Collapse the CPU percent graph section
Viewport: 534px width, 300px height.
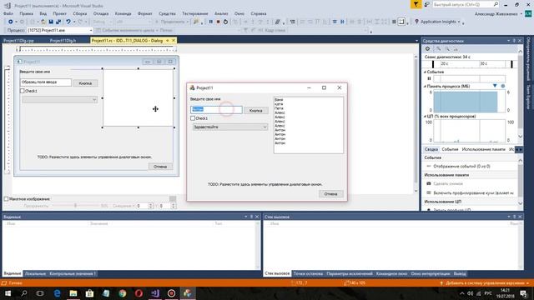pos(425,117)
